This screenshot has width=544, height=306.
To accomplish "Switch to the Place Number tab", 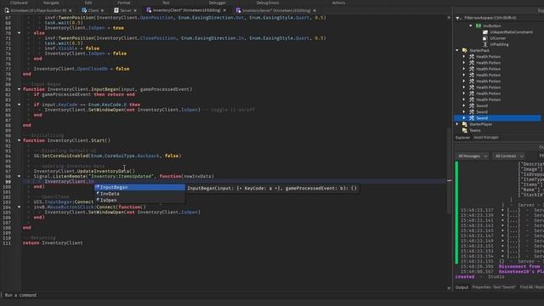I will 38,10.
